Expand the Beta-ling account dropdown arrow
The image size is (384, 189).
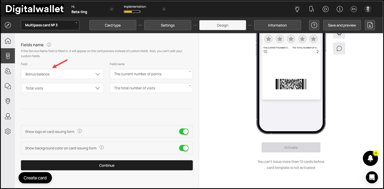pyautogui.click(x=112, y=9)
